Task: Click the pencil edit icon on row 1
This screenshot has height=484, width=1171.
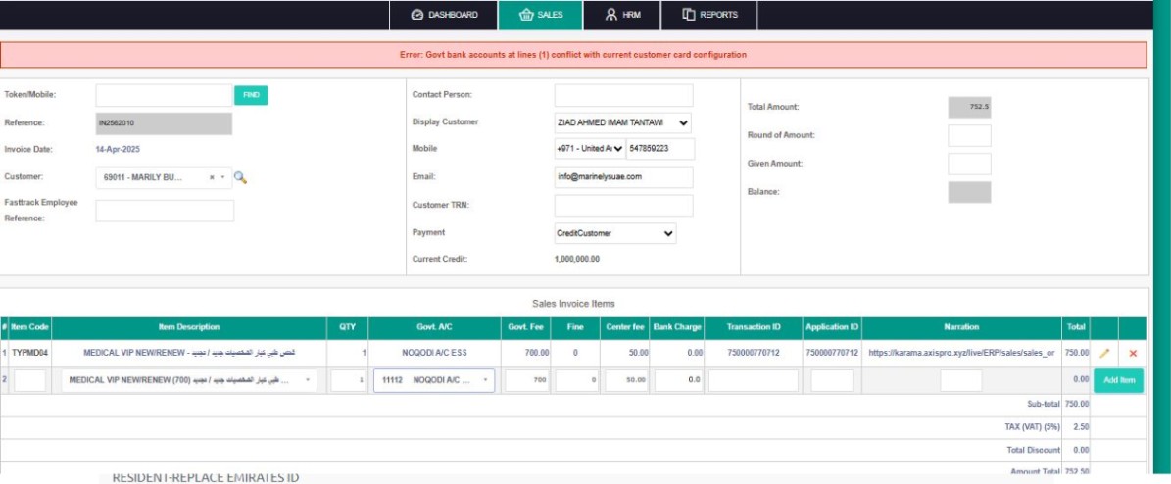Action: coord(1104,353)
